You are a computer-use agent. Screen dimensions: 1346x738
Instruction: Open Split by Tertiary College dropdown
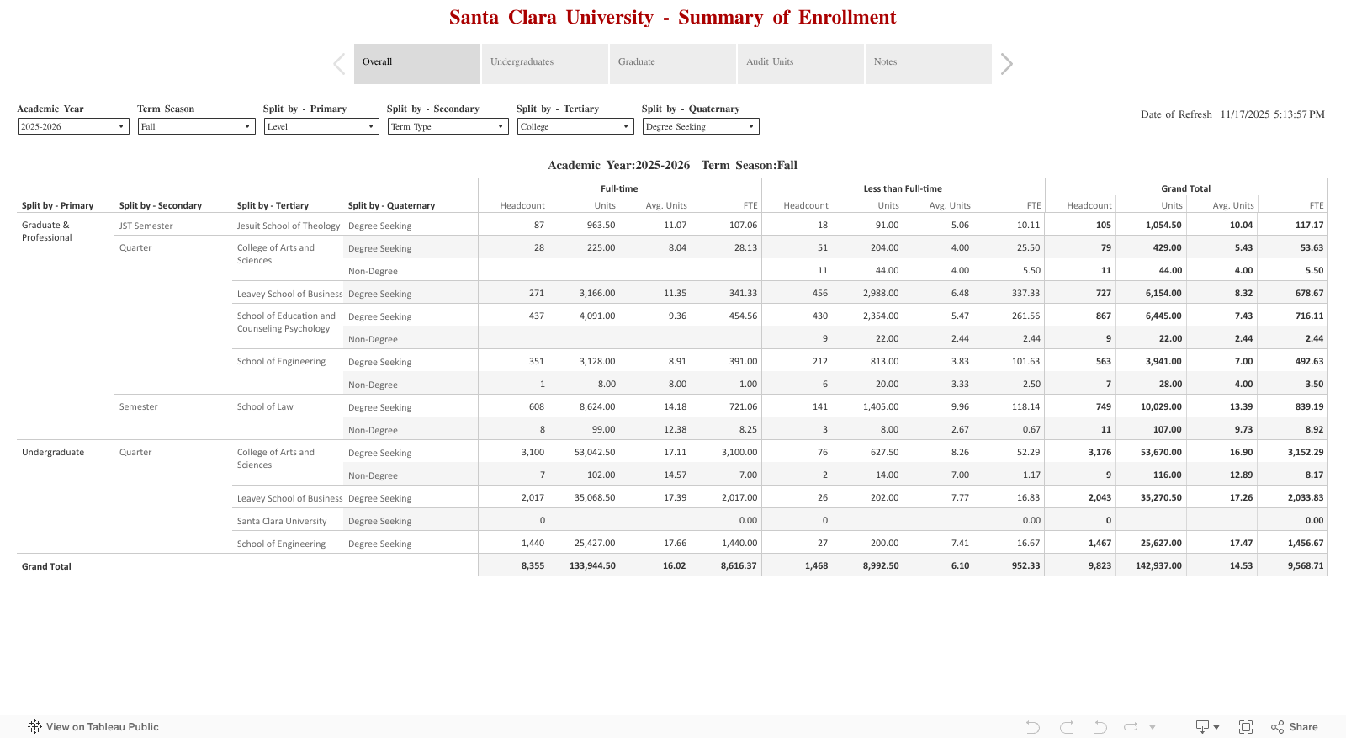click(x=575, y=126)
